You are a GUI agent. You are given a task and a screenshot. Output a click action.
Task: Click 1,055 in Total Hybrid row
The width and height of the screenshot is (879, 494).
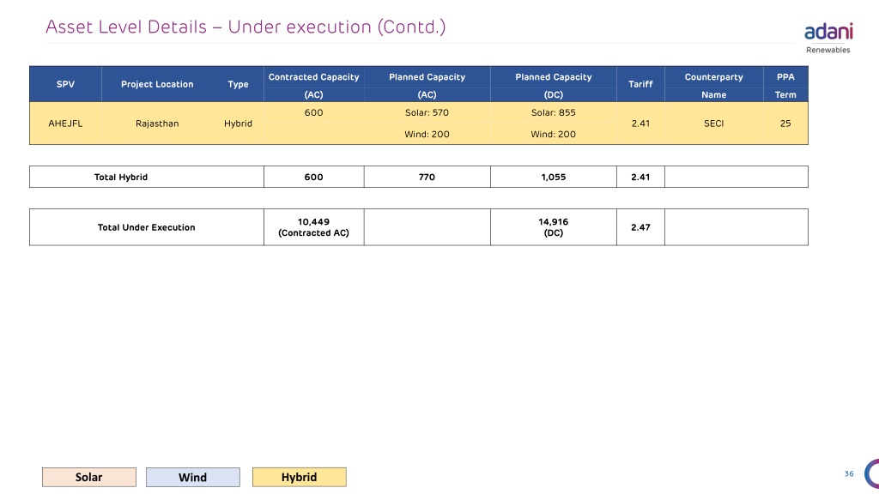(554, 177)
